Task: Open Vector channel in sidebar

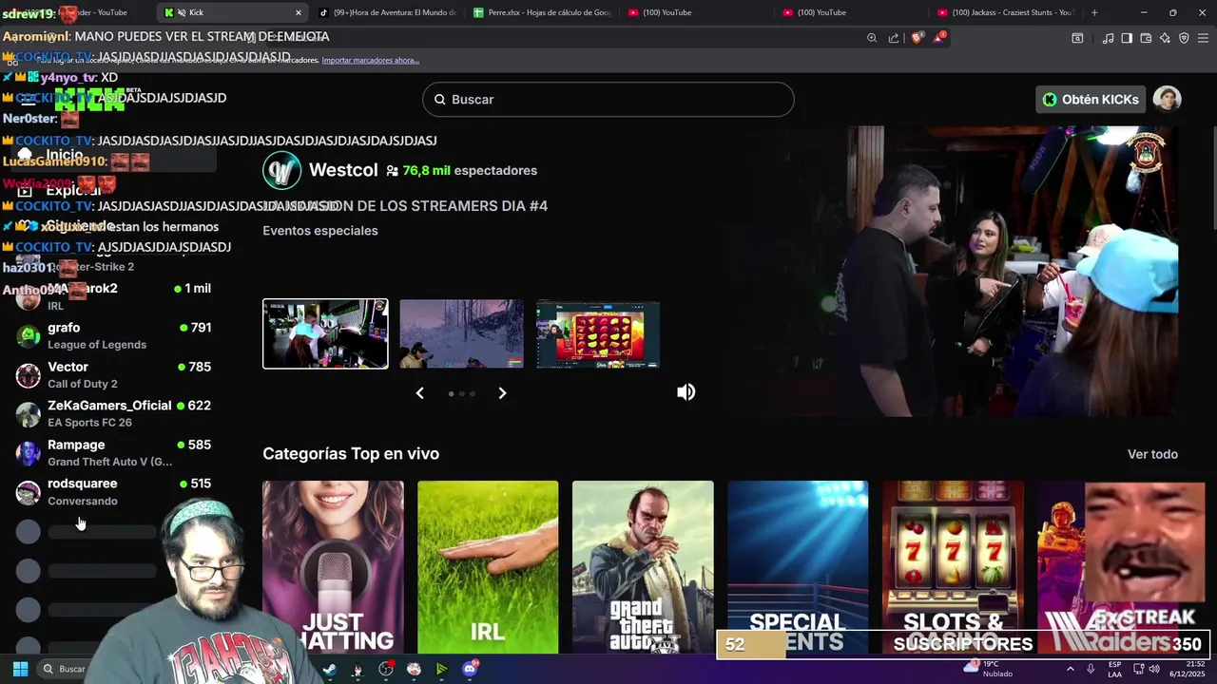Action: [114, 374]
